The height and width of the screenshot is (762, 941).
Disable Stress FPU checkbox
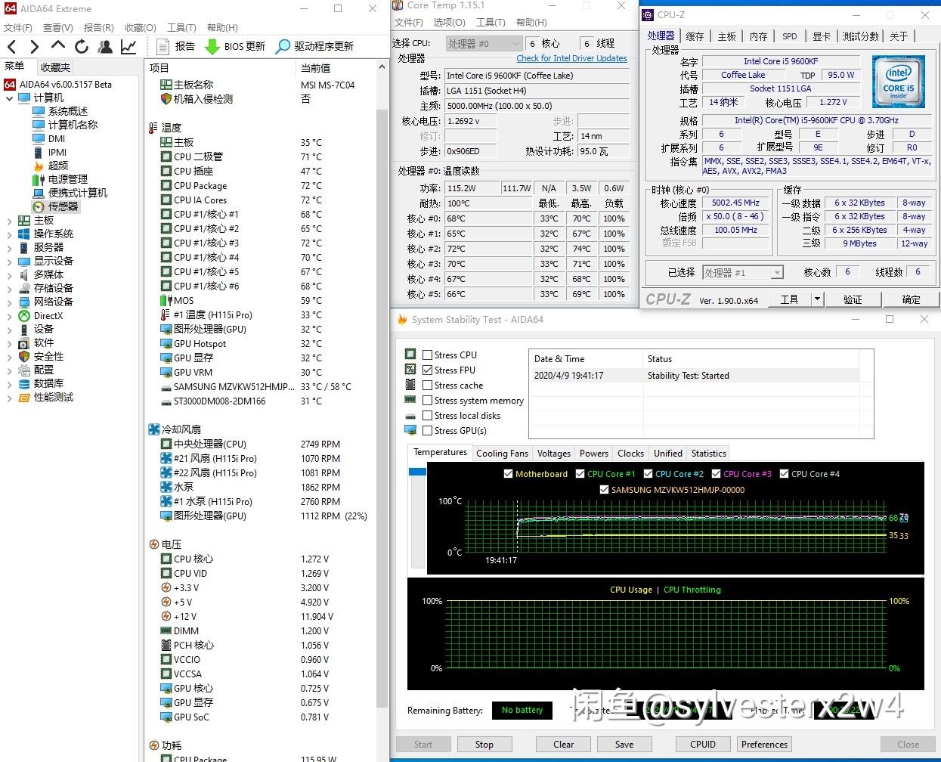pyautogui.click(x=428, y=370)
